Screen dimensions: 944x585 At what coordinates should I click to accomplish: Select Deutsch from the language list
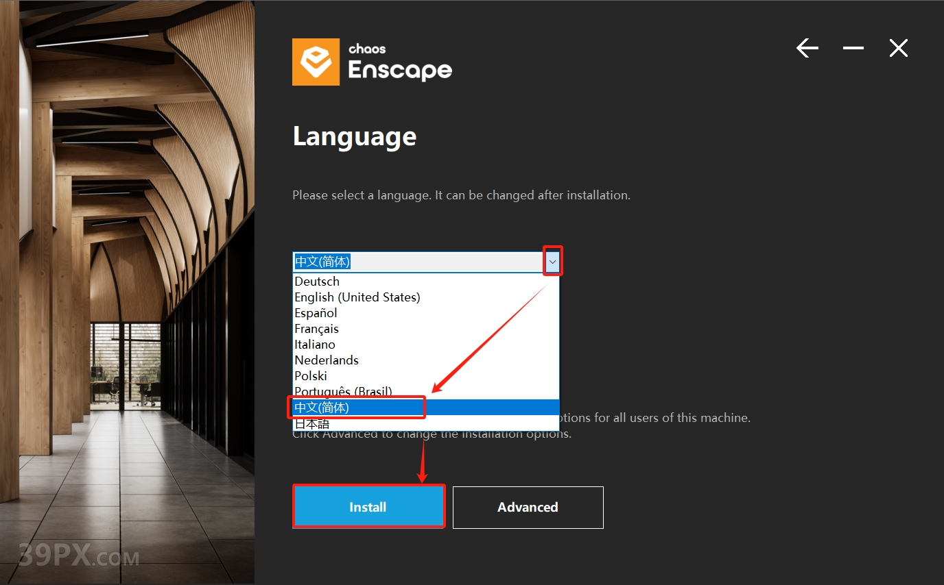[317, 281]
